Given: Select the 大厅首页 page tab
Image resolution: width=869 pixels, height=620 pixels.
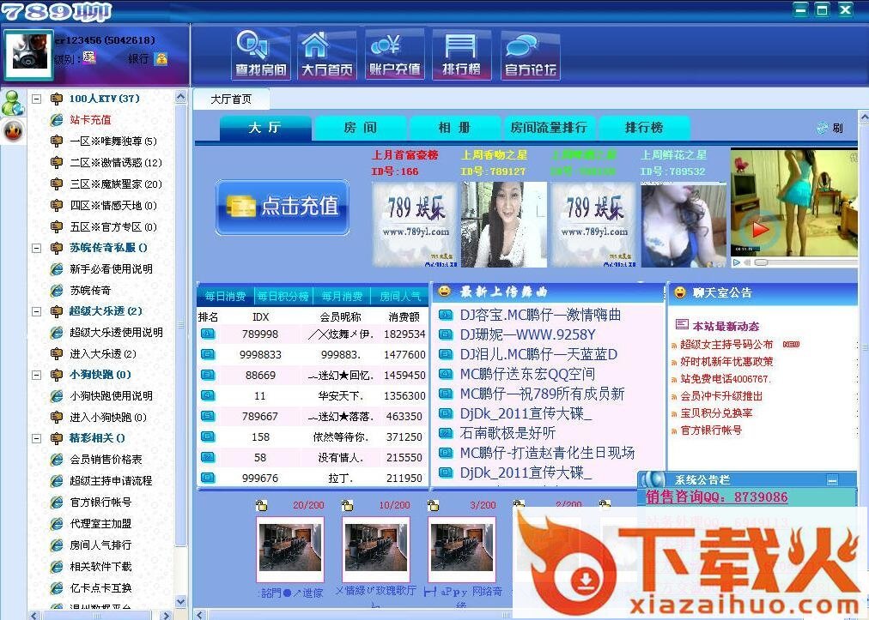Looking at the screenshot, I should click(231, 99).
